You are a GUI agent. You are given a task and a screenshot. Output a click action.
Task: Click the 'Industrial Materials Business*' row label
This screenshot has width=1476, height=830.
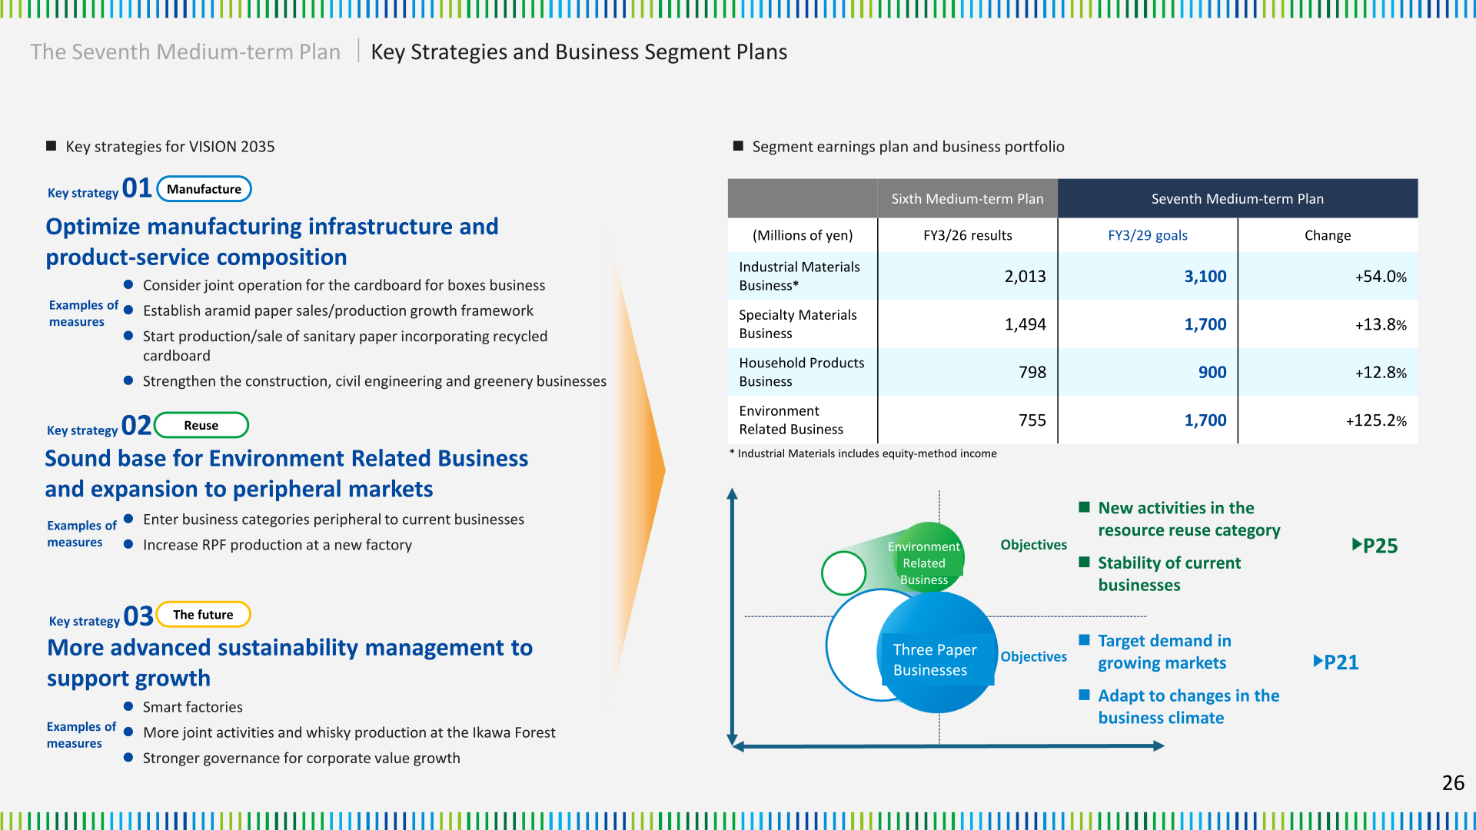[x=799, y=276]
